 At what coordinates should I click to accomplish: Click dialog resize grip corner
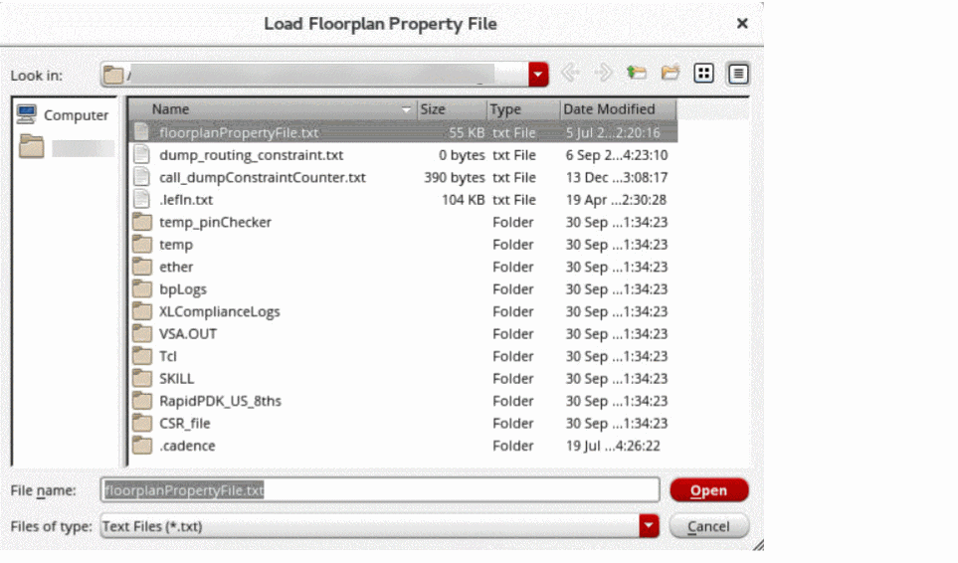pos(758,545)
